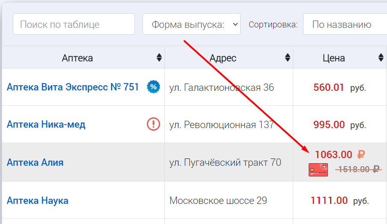This screenshot has width=387, height=224.
Task: Open the Аптека Алия link
Action: 35,162
